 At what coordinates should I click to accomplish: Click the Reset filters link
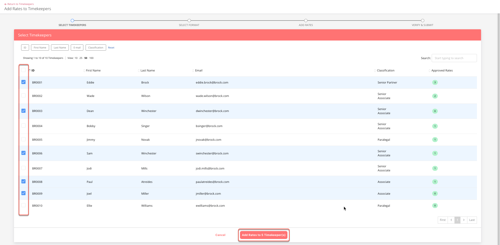[x=111, y=48]
